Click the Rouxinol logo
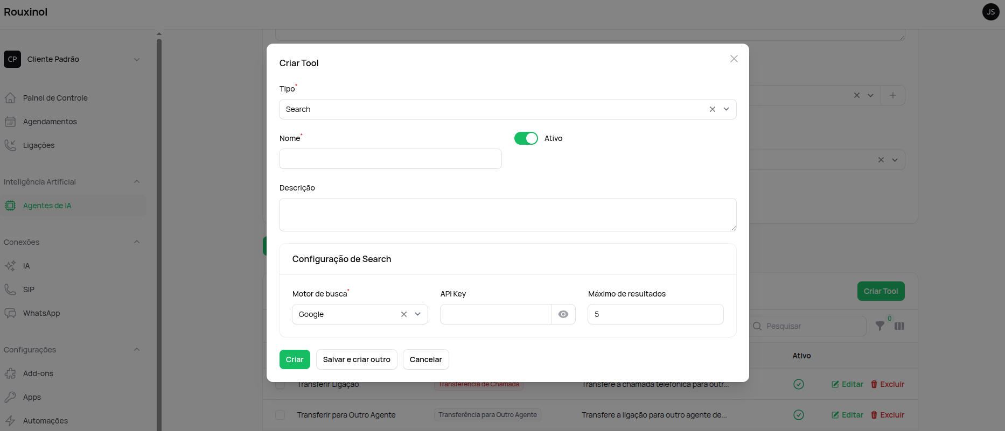1005x431 pixels. pyautogui.click(x=26, y=12)
